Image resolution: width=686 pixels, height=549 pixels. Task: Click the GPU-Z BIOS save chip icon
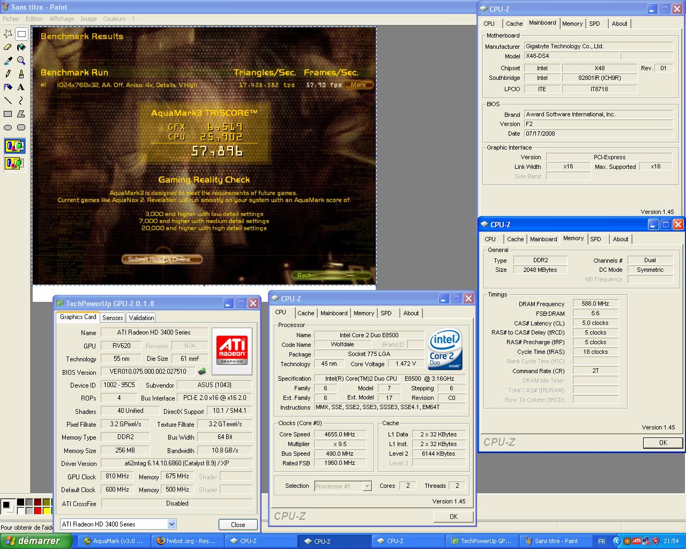(x=202, y=371)
